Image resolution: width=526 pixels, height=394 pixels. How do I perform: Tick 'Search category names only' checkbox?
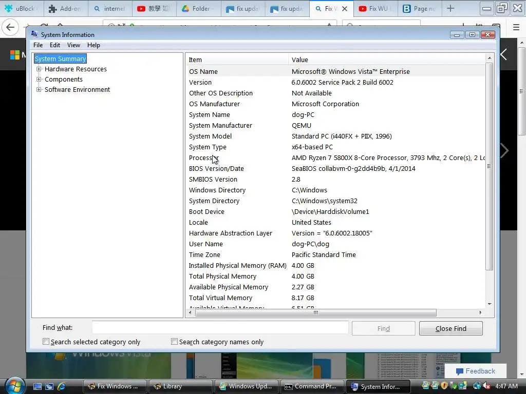[174, 341]
